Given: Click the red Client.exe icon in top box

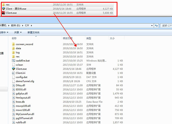Looking at the screenshot, I should click(x=3, y=13).
